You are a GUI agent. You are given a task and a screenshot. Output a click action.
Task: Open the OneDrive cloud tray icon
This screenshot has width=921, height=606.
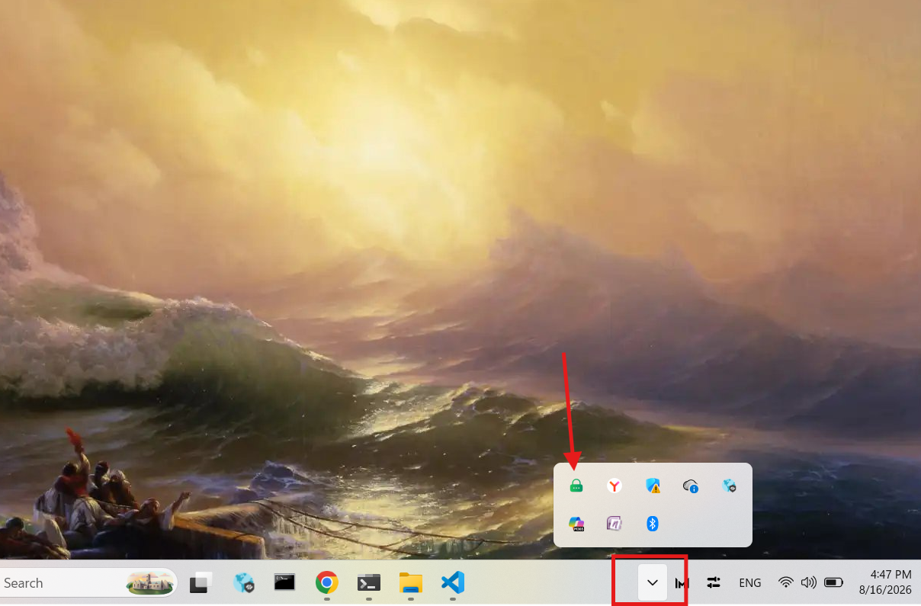click(691, 486)
